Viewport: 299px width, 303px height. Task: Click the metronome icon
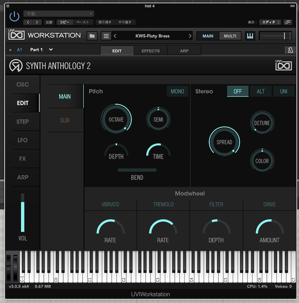coord(290,51)
